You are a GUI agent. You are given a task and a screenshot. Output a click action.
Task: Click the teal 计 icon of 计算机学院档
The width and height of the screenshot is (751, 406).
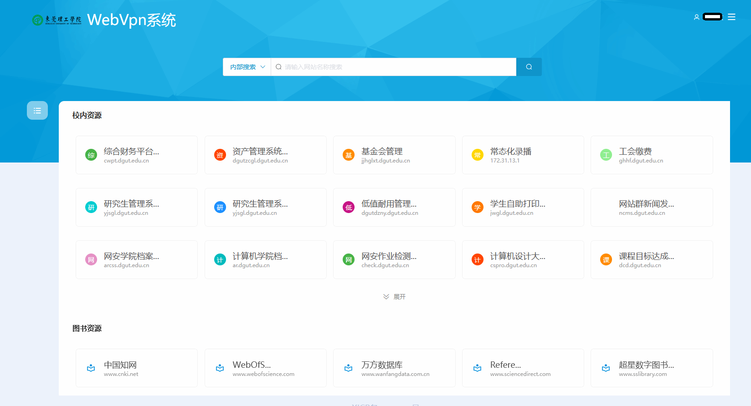tap(220, 260)
